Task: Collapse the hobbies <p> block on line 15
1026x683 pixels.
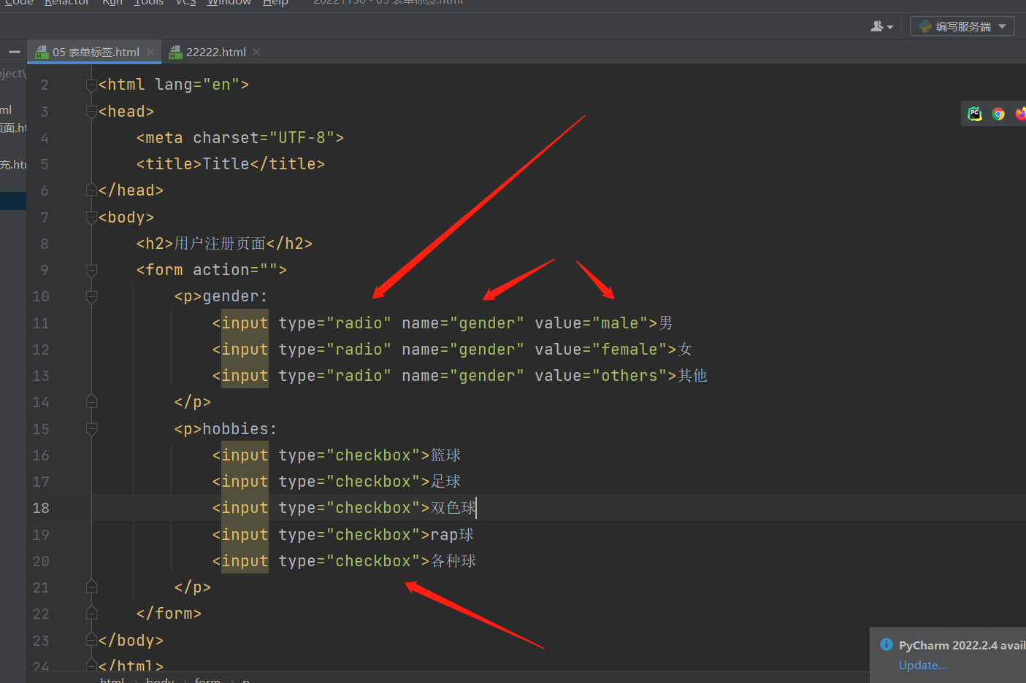Action: pyautogui.click(x=91, y=429)
